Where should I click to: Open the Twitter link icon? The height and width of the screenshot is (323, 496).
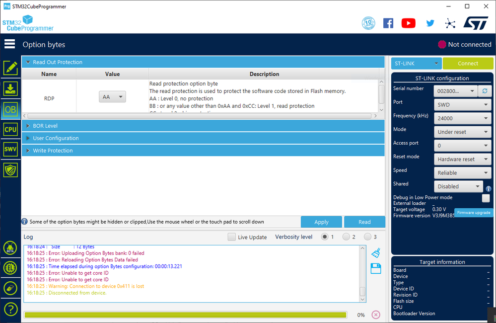tap(430, 23)
